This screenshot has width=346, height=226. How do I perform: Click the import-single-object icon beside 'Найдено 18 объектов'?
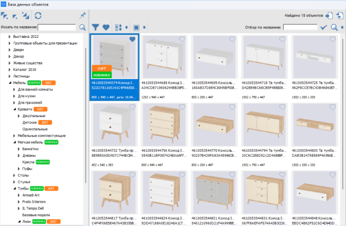329,15
